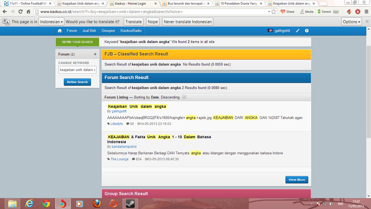Click the musical note extension icon

349,12
